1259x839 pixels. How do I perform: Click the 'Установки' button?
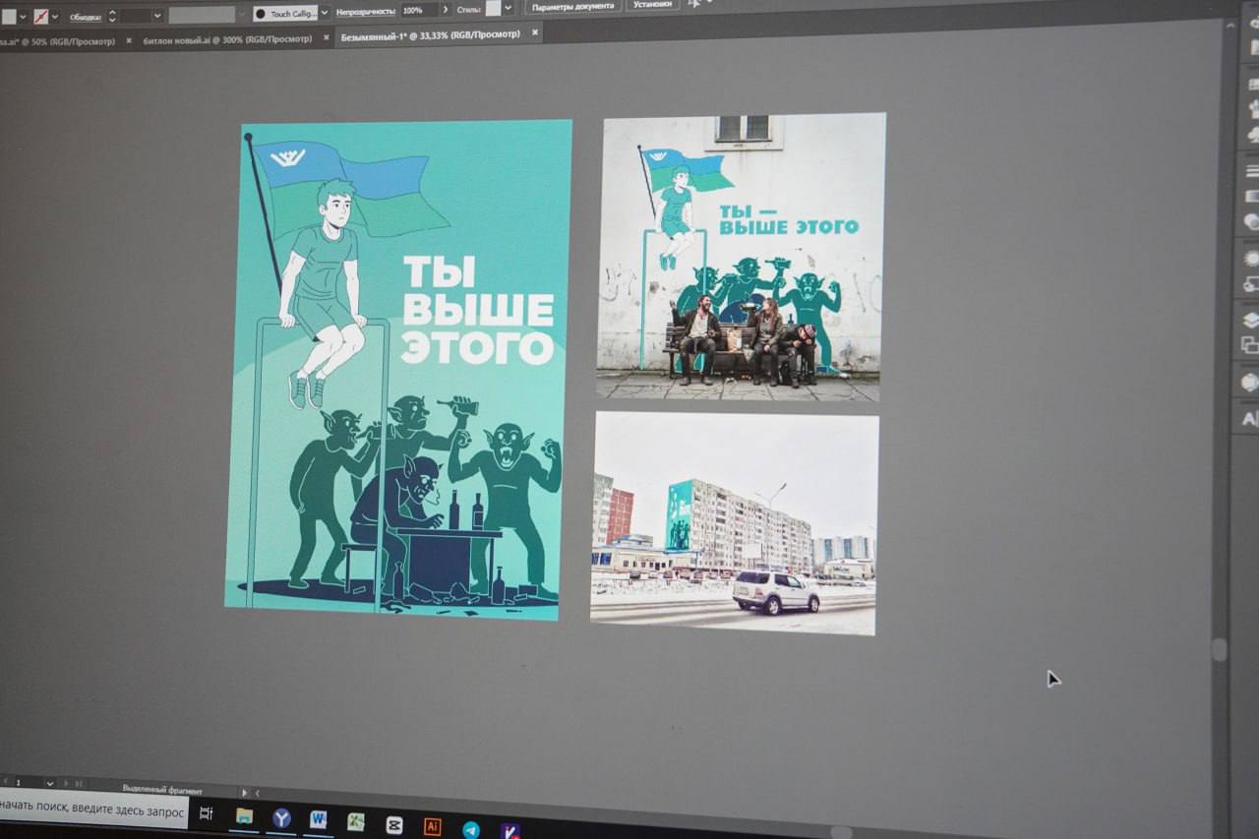(x=653, y=5)
